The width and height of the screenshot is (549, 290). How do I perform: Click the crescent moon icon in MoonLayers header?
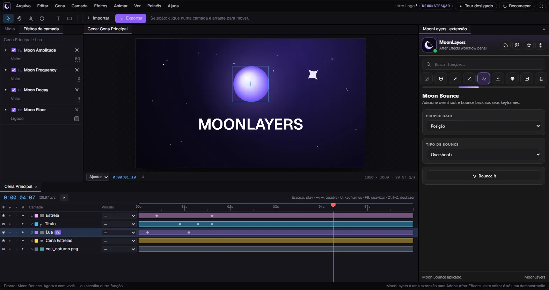coord(506,45)
